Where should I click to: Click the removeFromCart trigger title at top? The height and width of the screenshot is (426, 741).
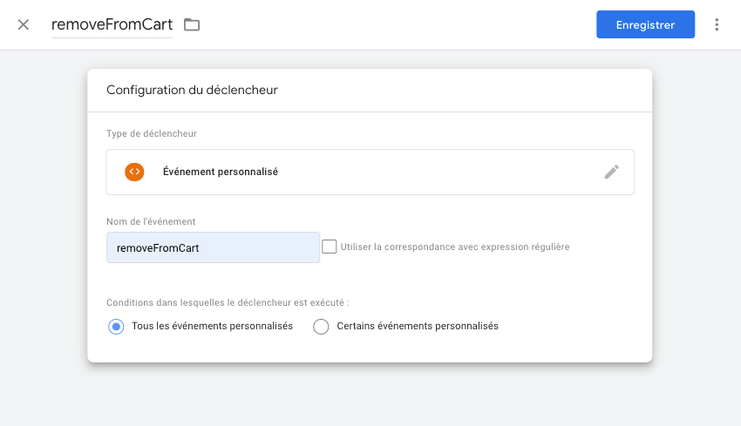coord(112,24)
